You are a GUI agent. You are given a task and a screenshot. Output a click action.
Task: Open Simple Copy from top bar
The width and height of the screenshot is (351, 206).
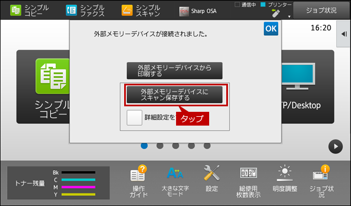(29, 10)
